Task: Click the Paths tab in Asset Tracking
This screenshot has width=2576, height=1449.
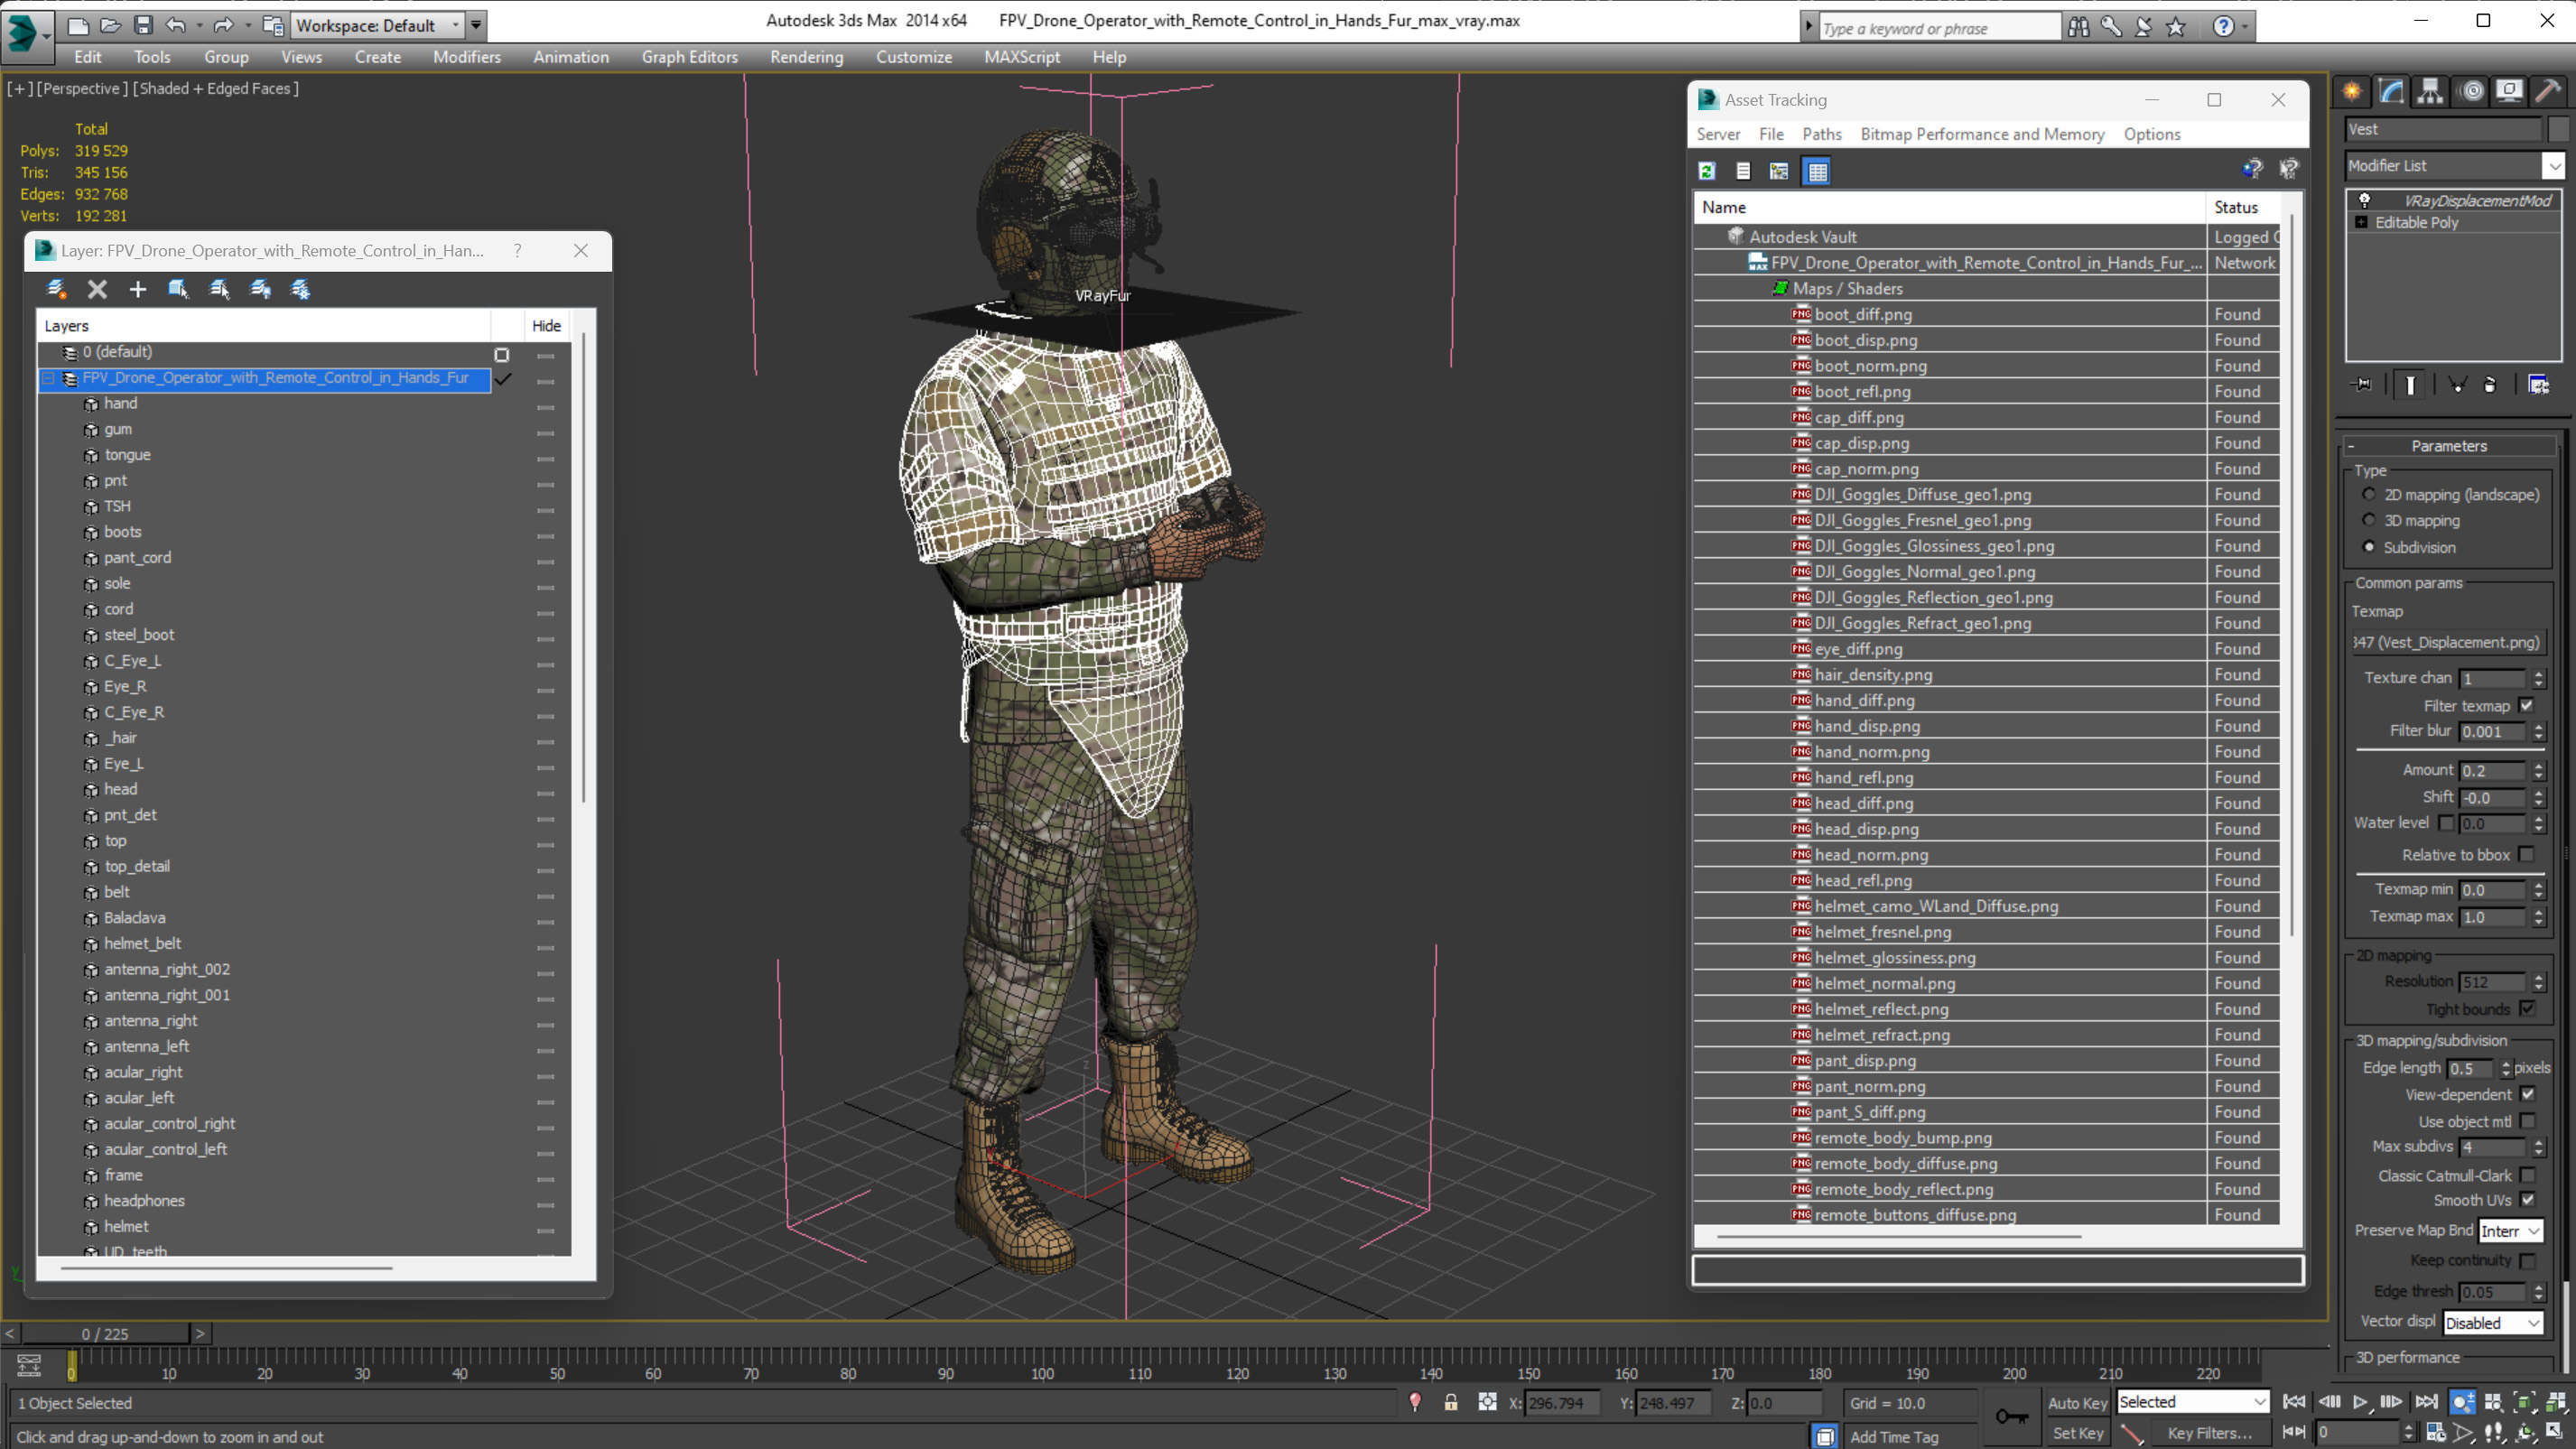Action: pyautogui.click(x=1820, y=135)
